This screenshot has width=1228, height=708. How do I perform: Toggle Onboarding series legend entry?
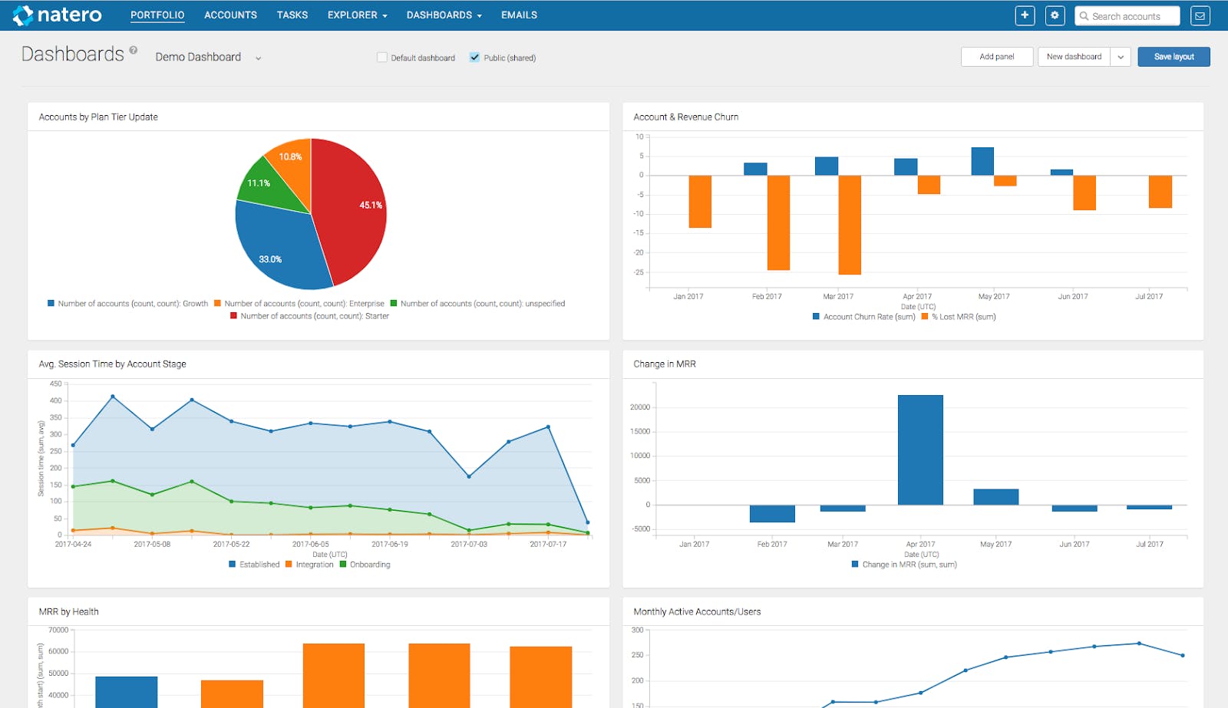tap(365, 565)
